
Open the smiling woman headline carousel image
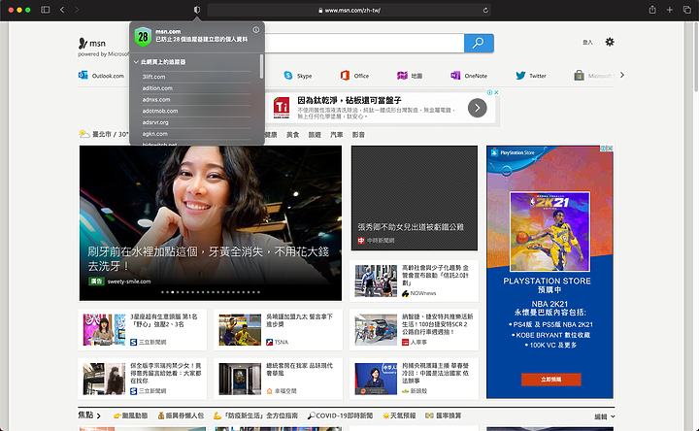tap(211, 223)
